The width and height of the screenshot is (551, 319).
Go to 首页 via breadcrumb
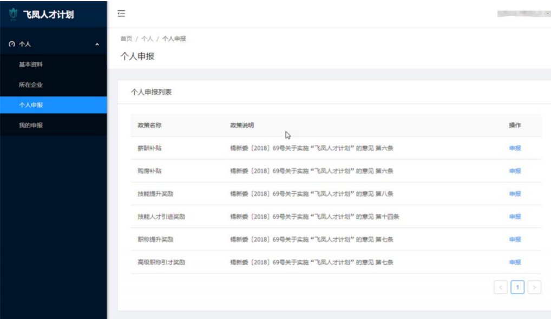pyautogui.click(x=126, y=39)
